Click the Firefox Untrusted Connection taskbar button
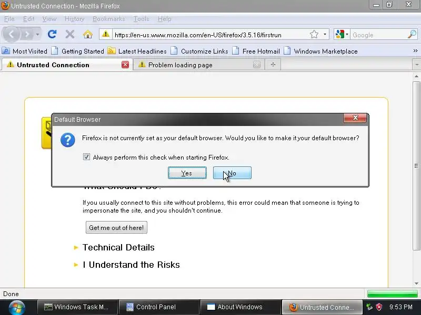 [322, 307]
